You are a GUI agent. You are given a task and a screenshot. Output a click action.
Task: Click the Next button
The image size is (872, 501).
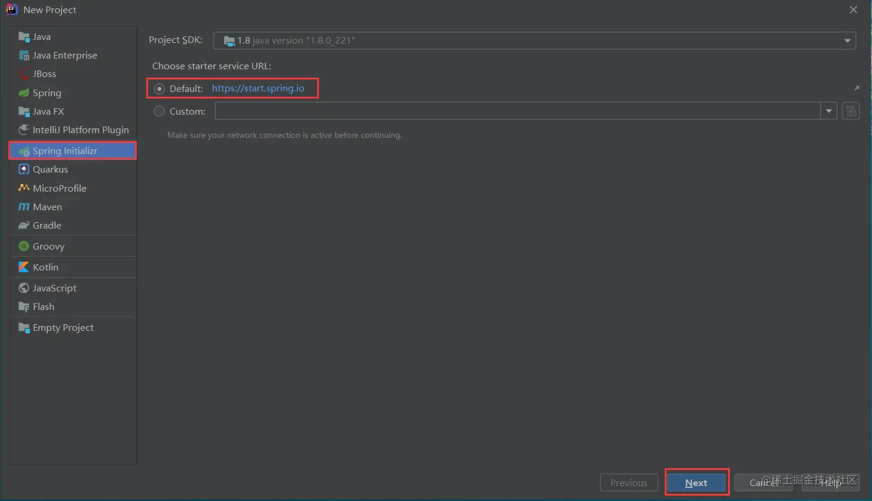tap(696, 482)
